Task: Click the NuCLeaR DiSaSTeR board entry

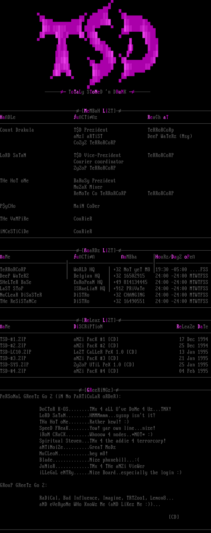Action: click(x=21, y=295)
